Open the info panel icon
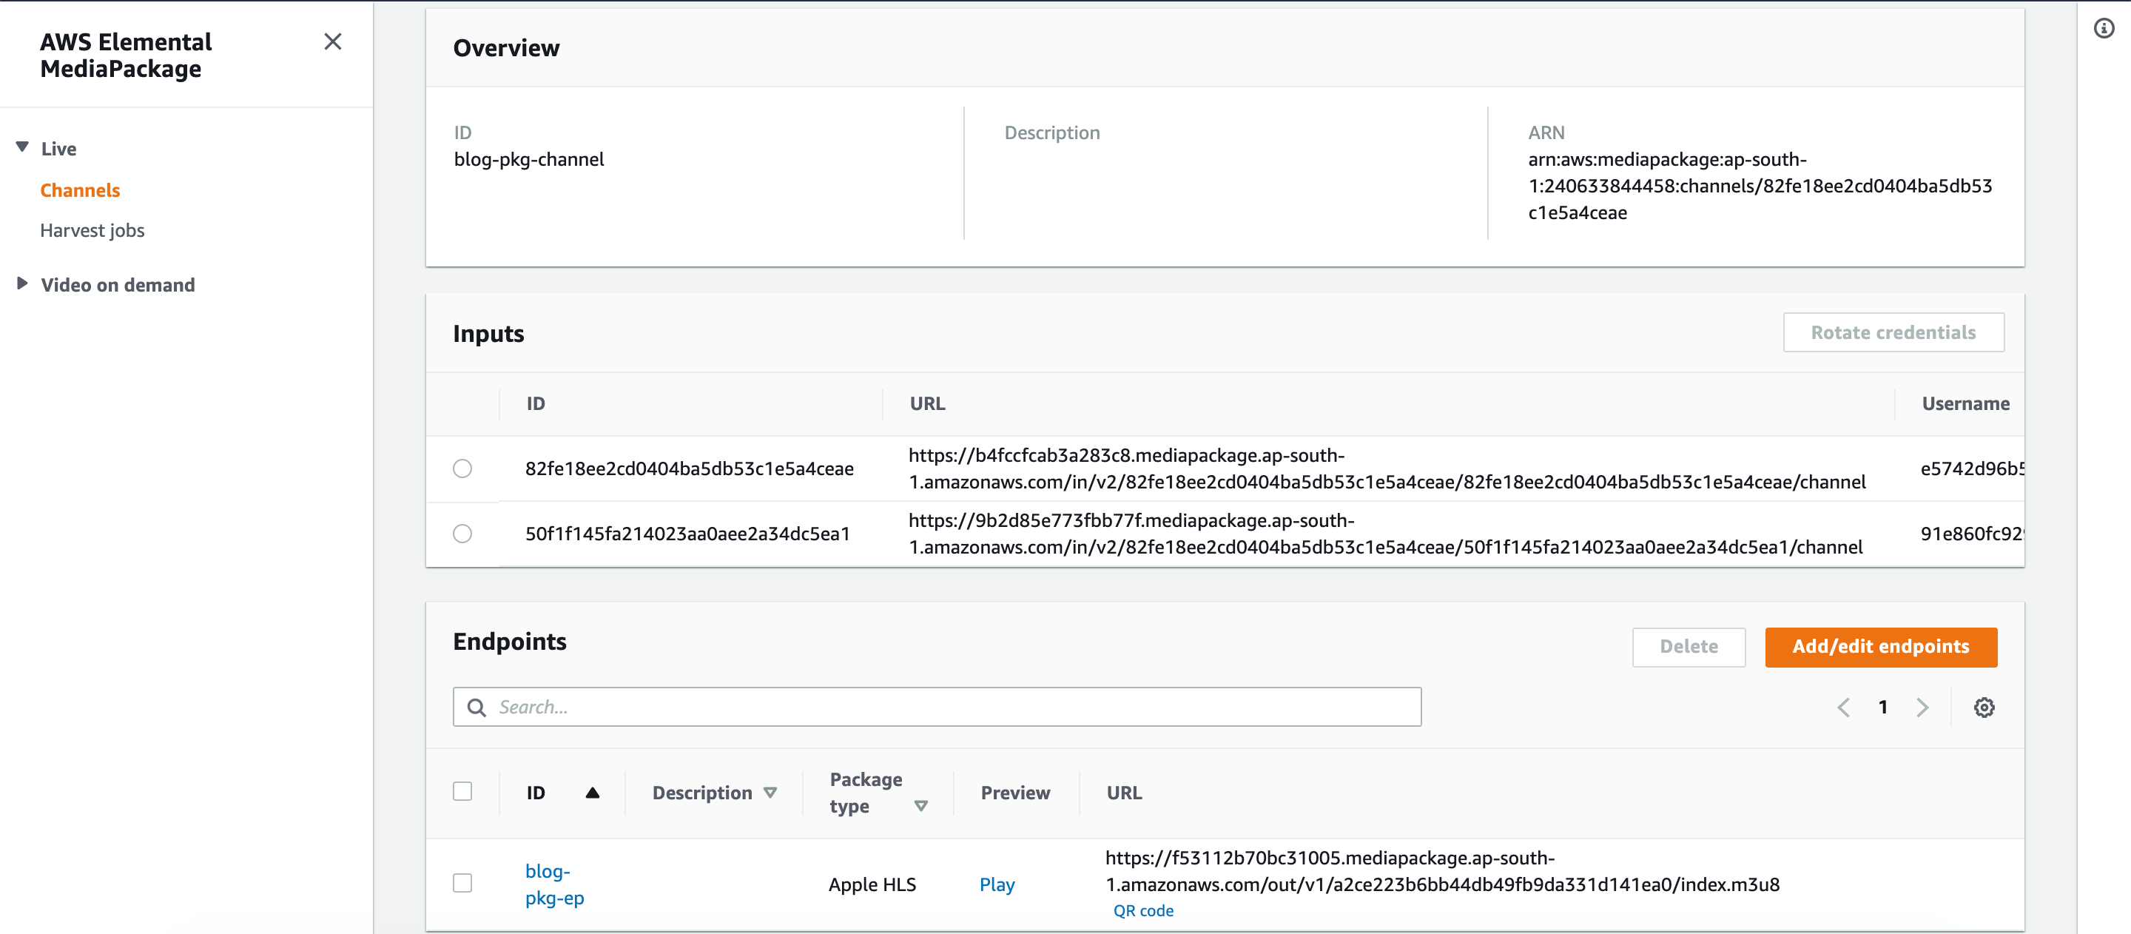 click(x=2104, y=28)
